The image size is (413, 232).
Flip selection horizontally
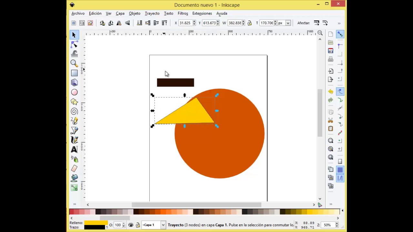[x=119, y=23]
